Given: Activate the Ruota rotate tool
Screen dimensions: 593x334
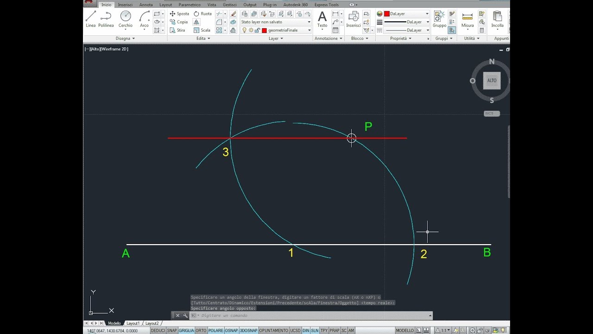Looking at the screenshot, I should 202,14.
